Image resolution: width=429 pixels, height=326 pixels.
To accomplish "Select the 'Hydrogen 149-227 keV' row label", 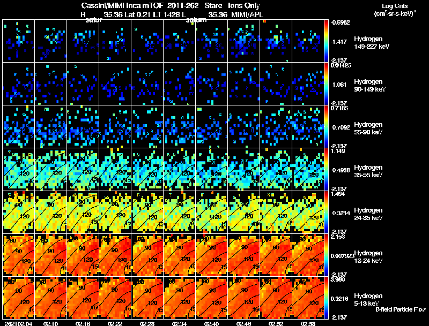I will pos(372,43).
